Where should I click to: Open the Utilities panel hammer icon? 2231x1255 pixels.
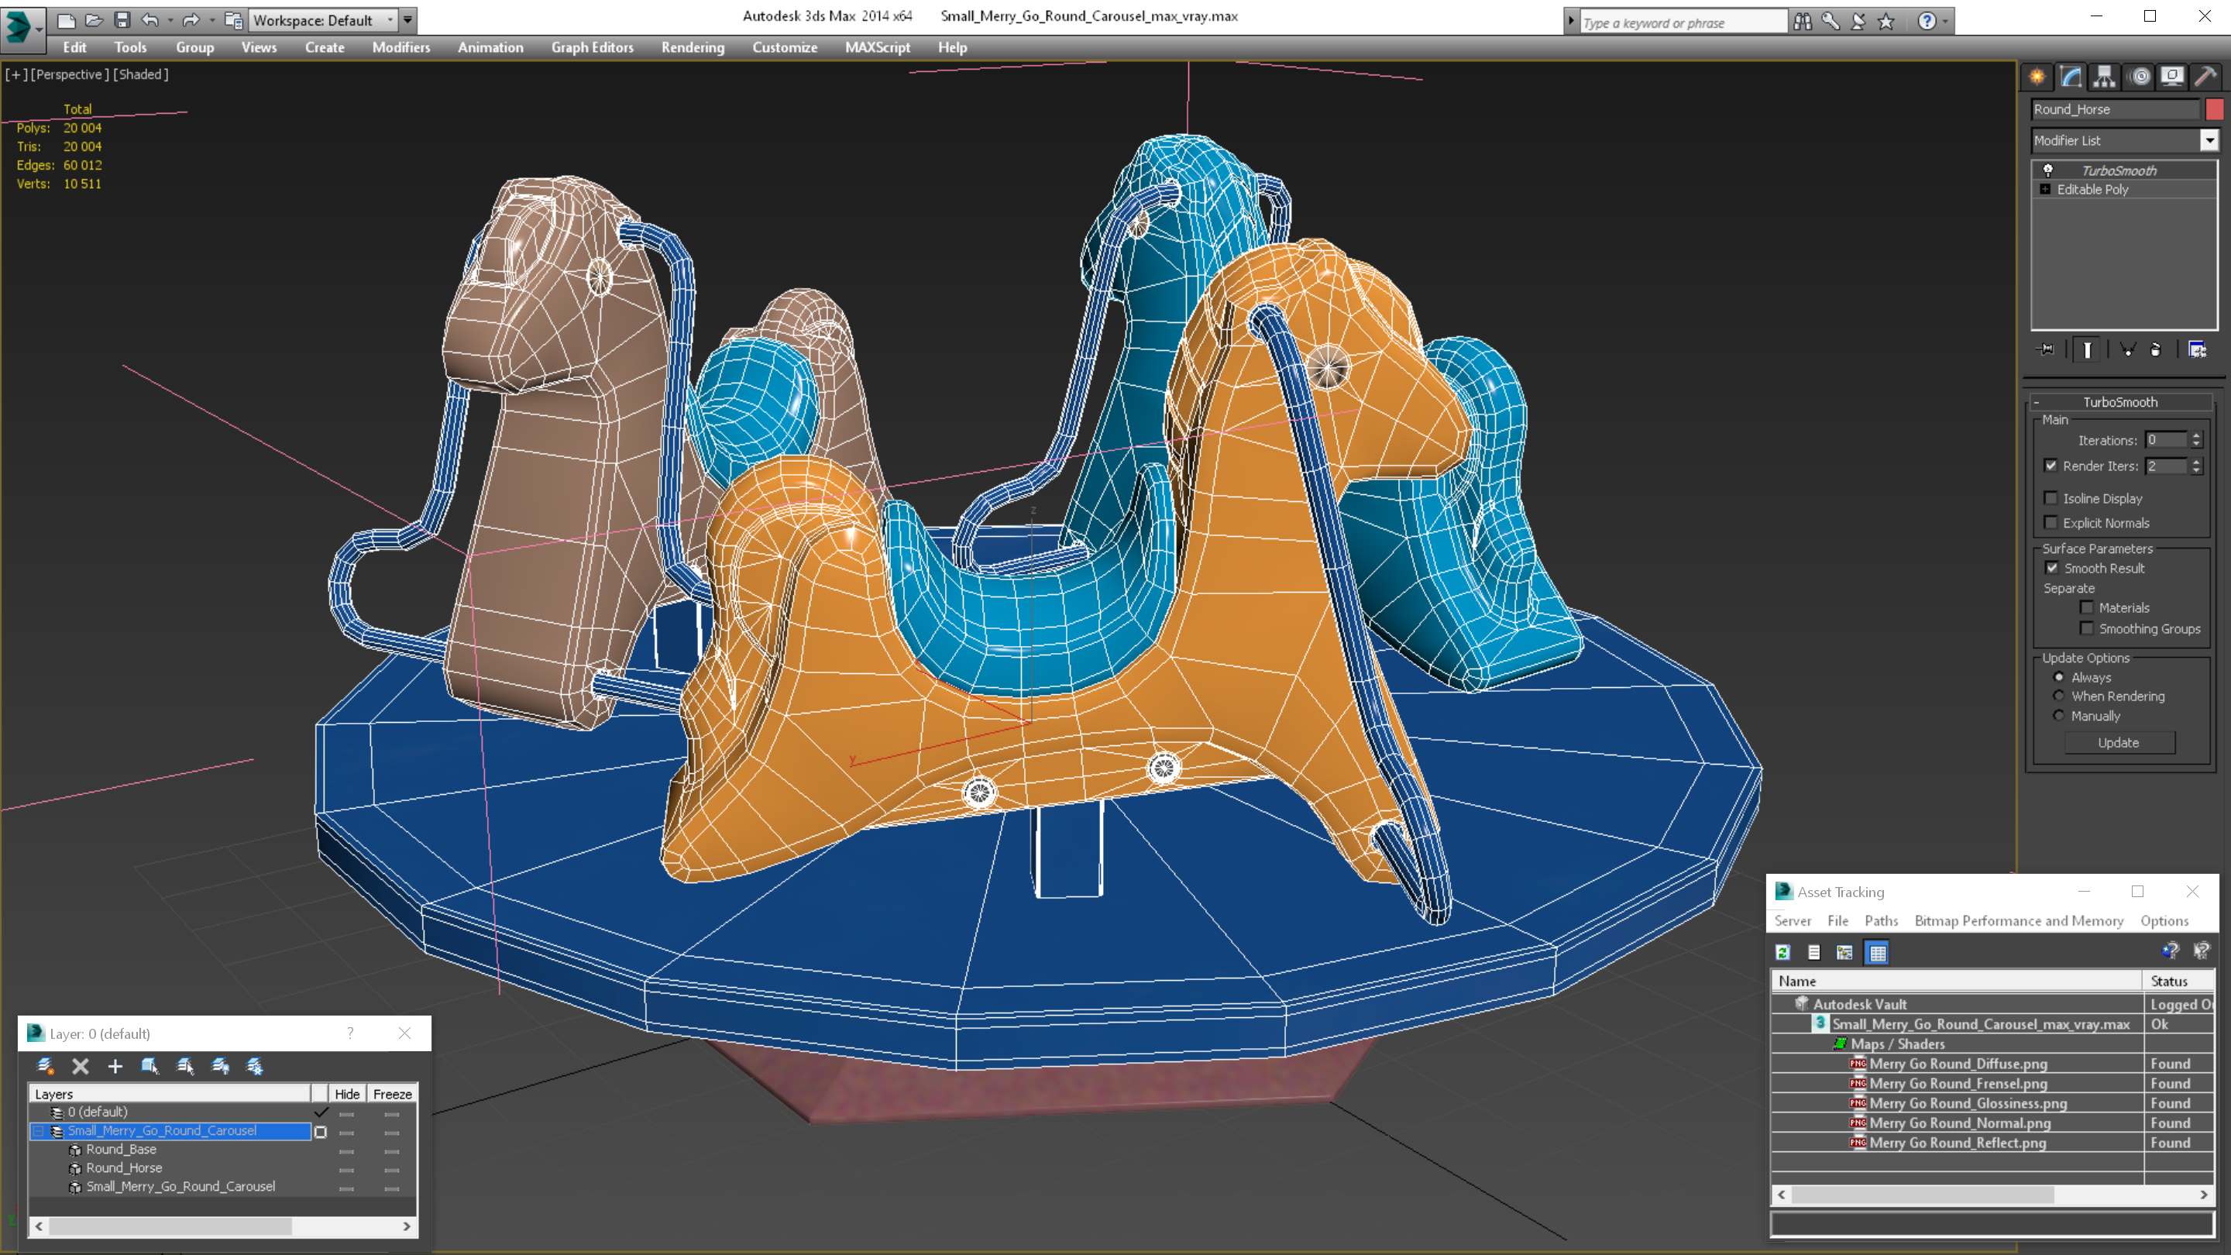pos(2205,77)
